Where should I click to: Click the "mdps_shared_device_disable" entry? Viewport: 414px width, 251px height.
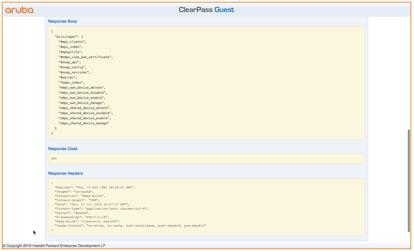pos(86,113)
